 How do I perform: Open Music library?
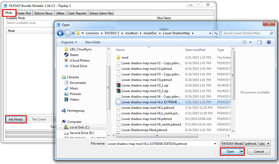74,88
